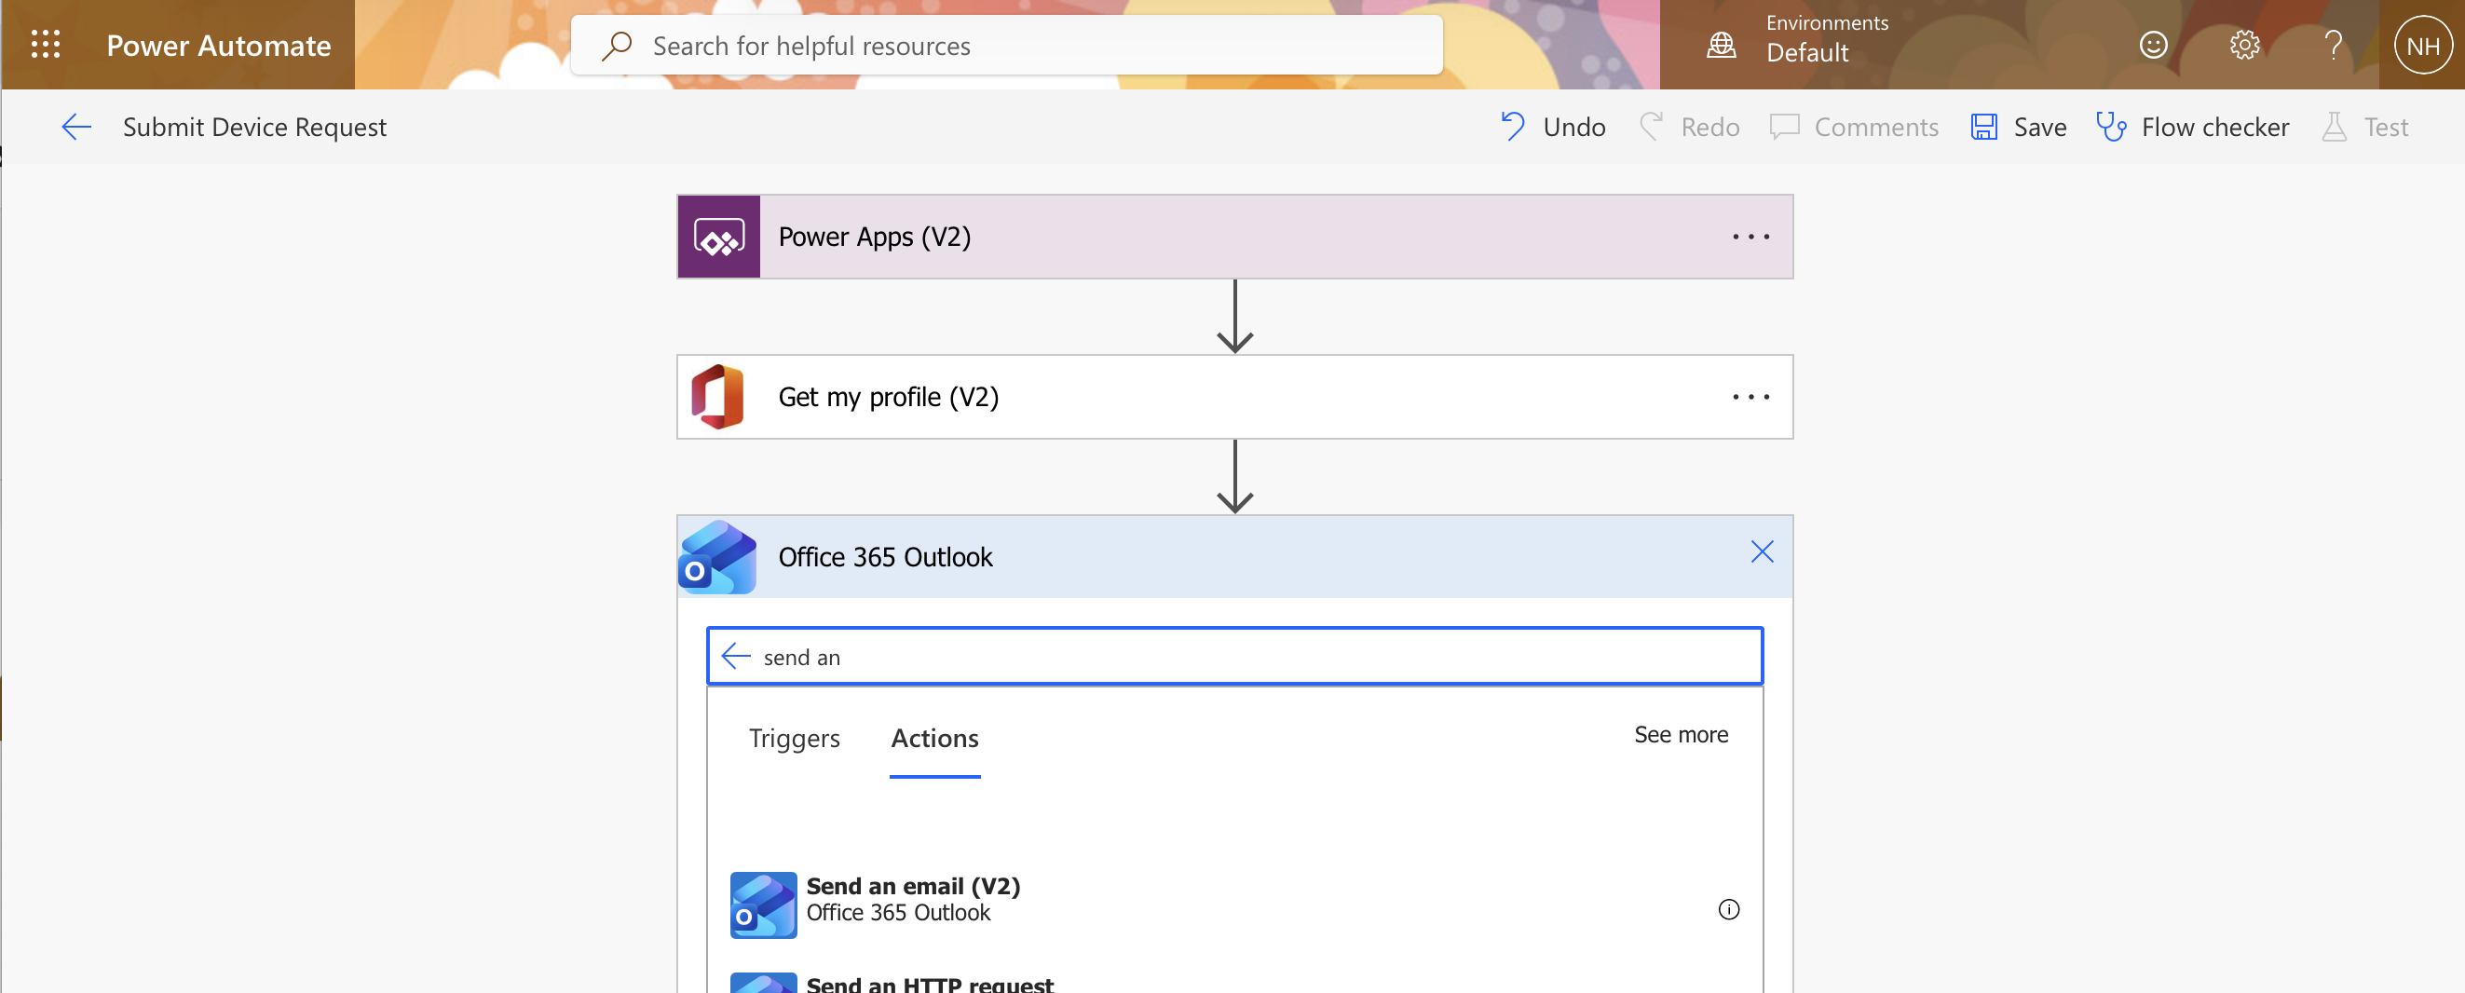Screen dimensions: 2465x993
Task: Click the Get my profile Office icon
Action: [x=718, y=397]
